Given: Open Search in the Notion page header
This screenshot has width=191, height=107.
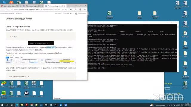Looking at the screenshot, I should [58, 14].
